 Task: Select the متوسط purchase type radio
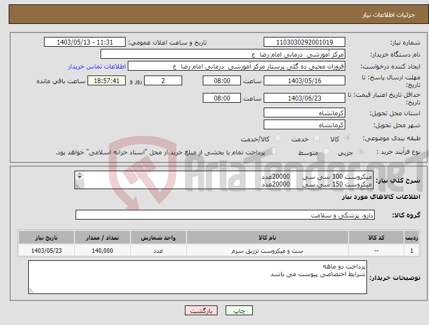tap(326, 151)
